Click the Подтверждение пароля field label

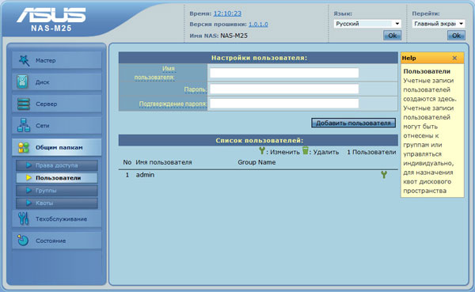point(173,104)
